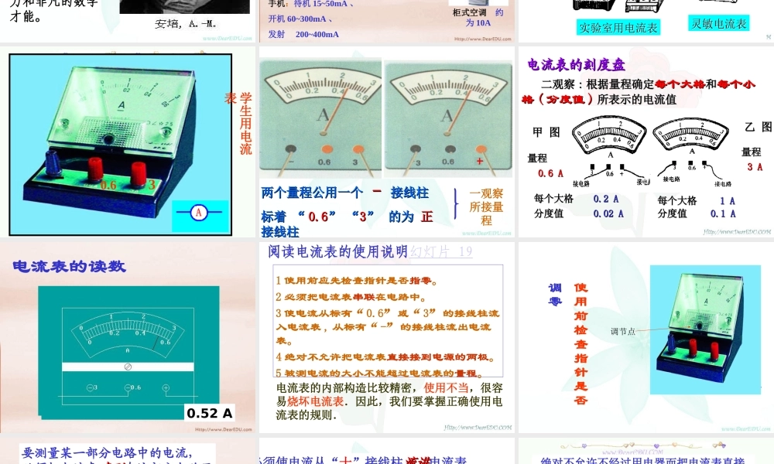Click the 0.52 A reading label
Viewport: 774px width, 464px height.
pyautogui.click(x=209, y=413)
